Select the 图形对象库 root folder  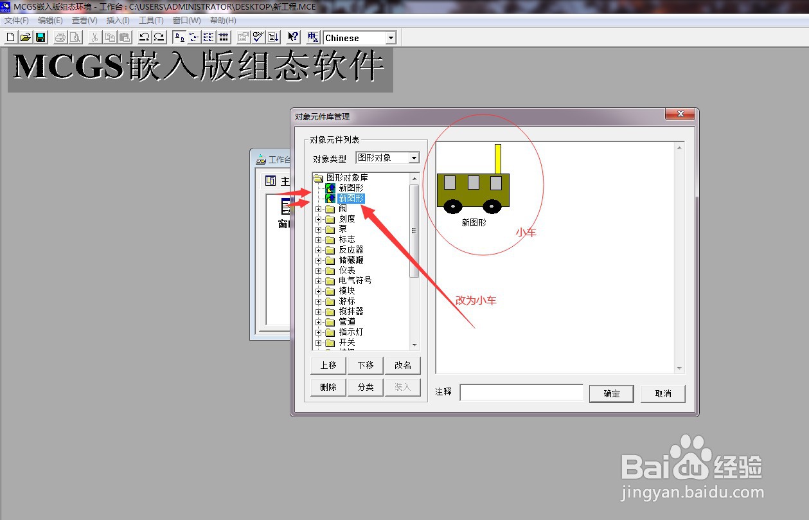click(x=347, y=177)
